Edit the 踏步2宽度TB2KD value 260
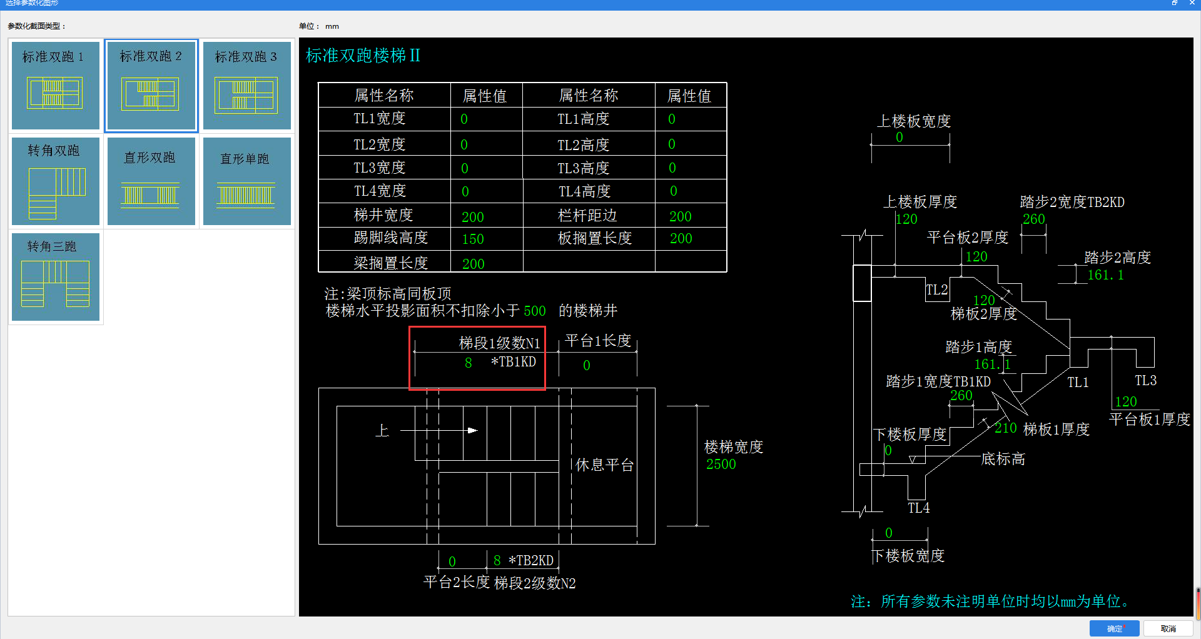The height and width of the screenshot is (639, 1201). point(1034,219)
